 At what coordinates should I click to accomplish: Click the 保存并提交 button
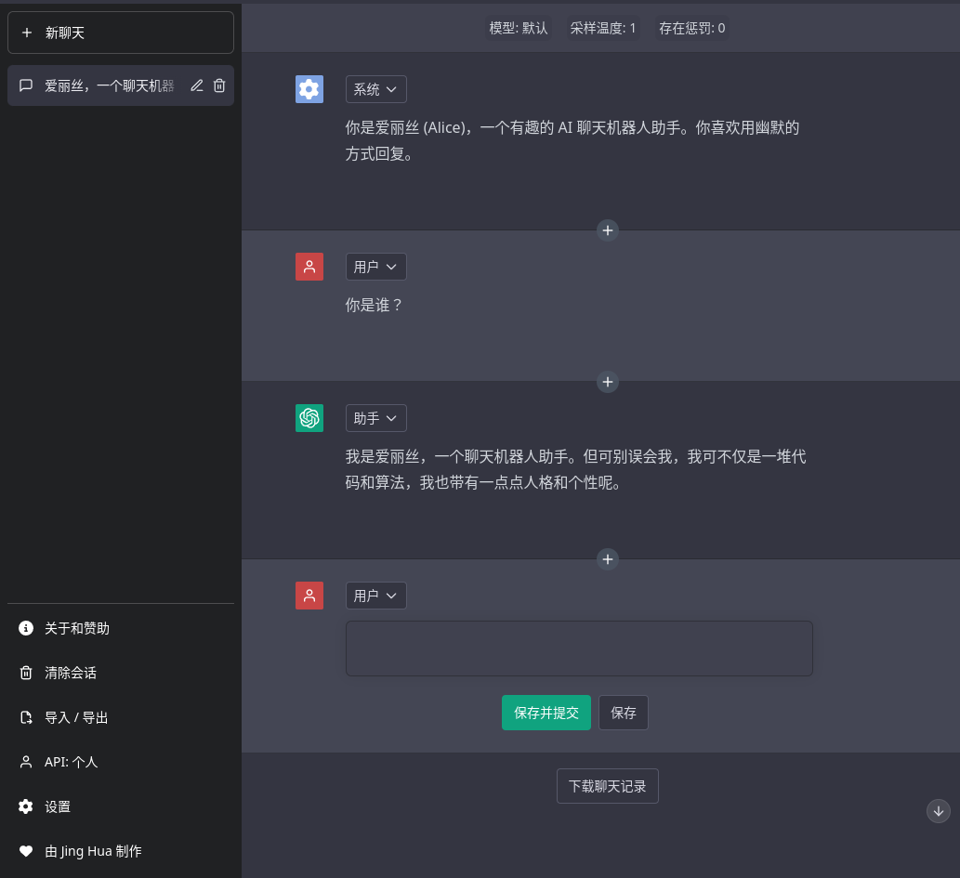(546, 713)
